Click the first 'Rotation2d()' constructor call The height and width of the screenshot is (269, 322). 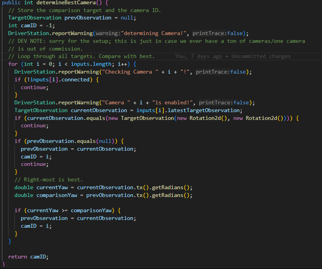(x=208, y=118)
